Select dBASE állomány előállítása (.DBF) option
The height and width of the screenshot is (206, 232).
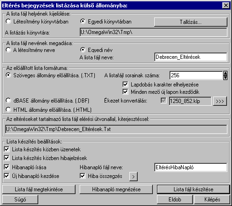8,101
